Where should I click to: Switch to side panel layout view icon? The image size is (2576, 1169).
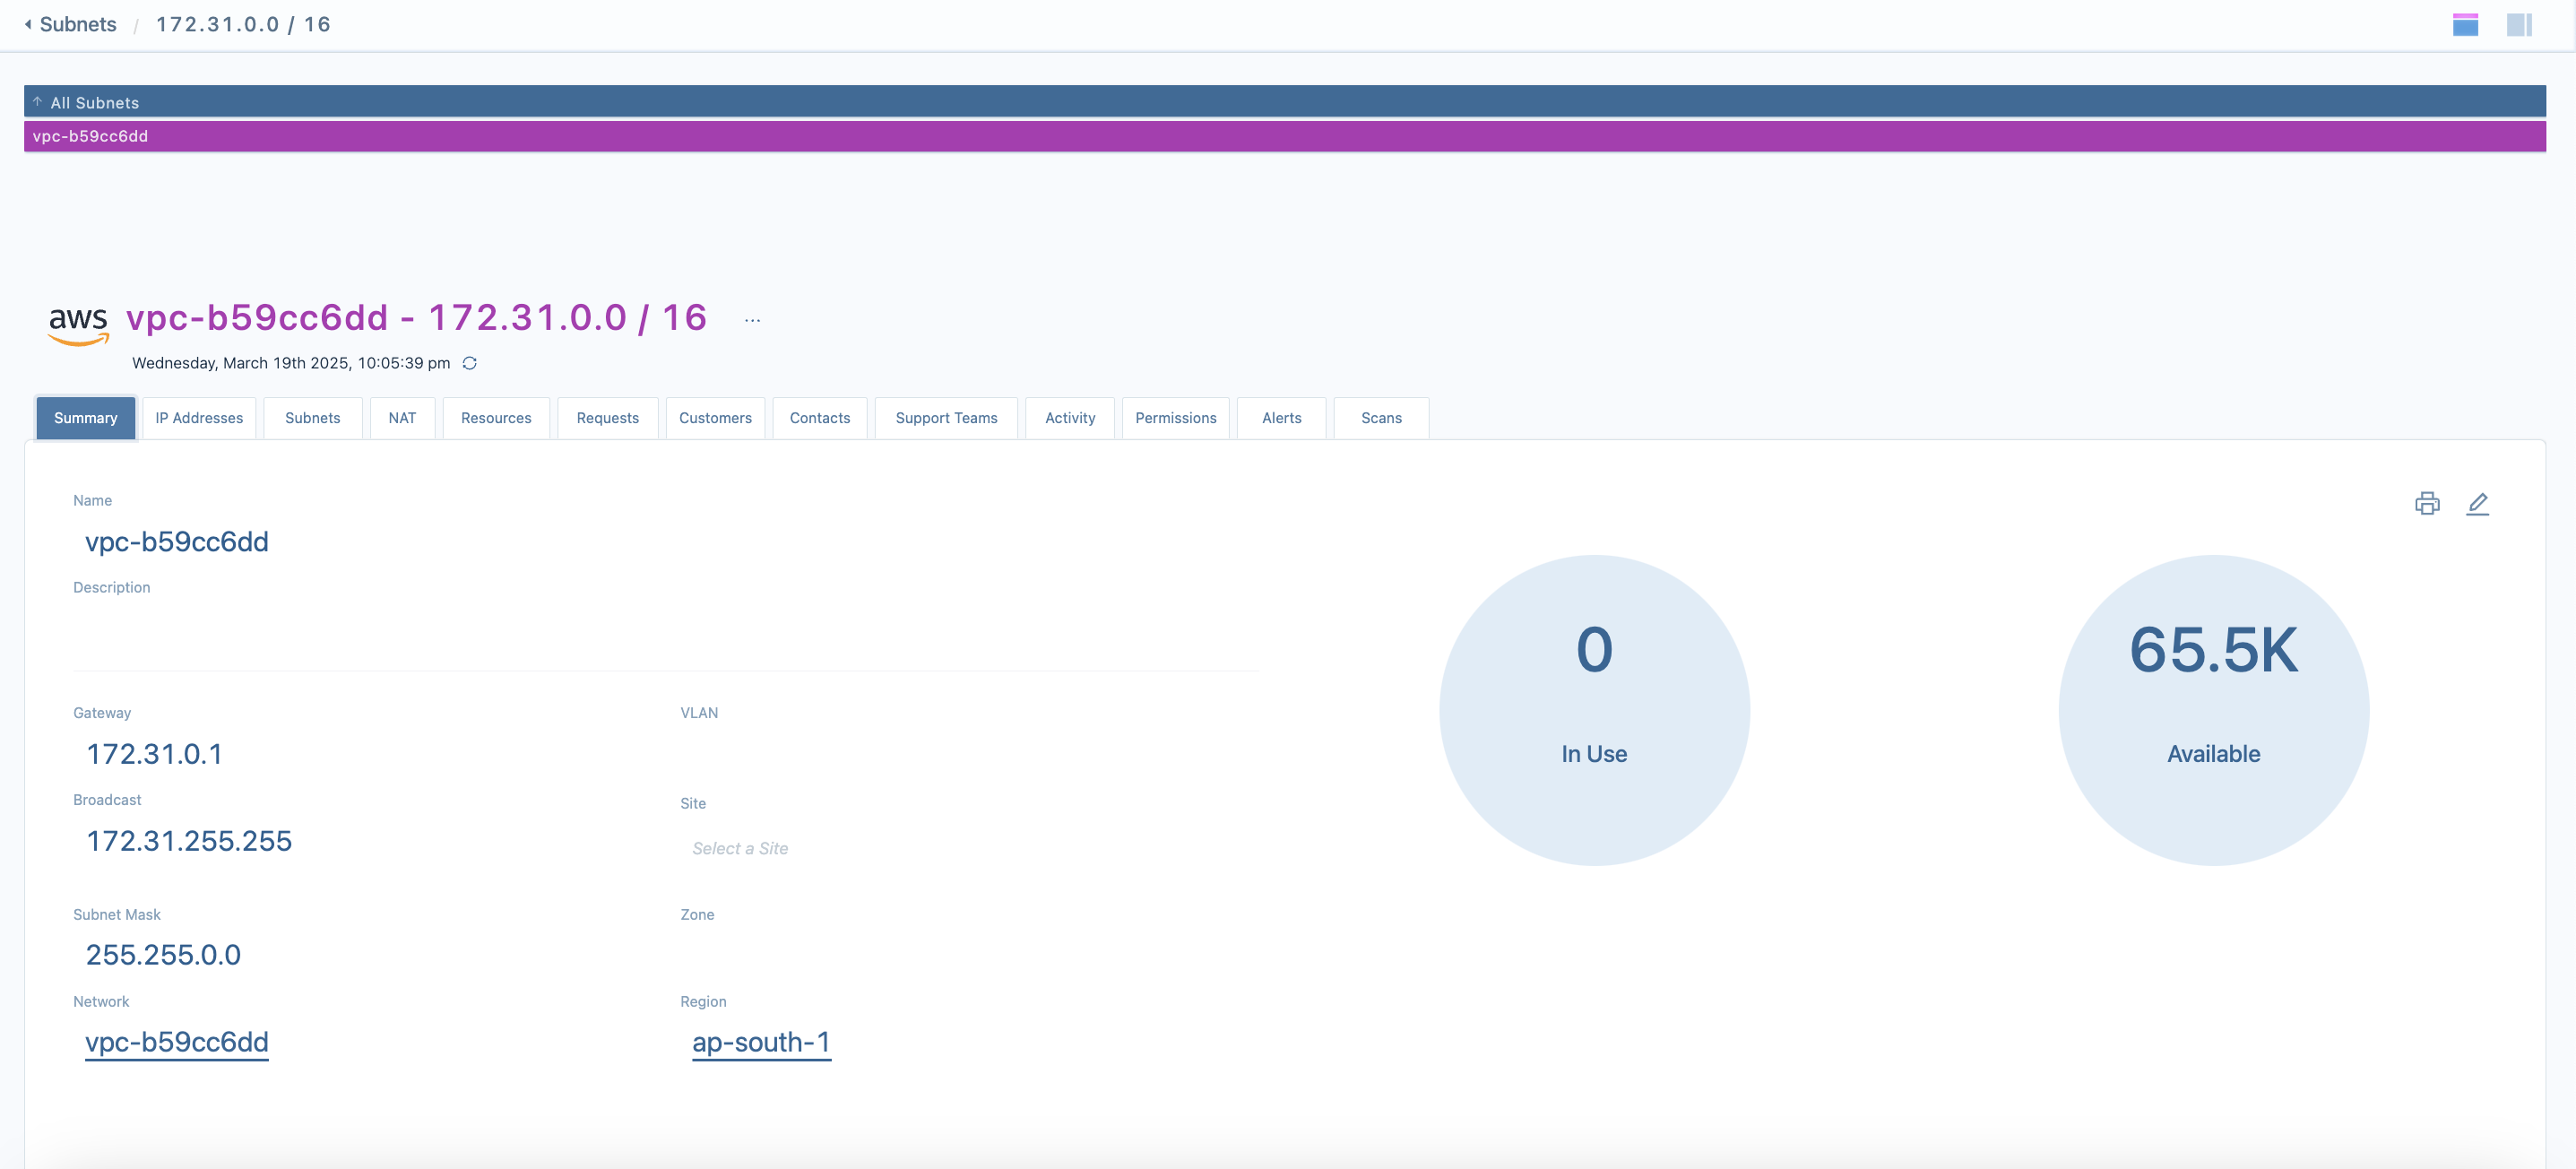point(2518,24)
